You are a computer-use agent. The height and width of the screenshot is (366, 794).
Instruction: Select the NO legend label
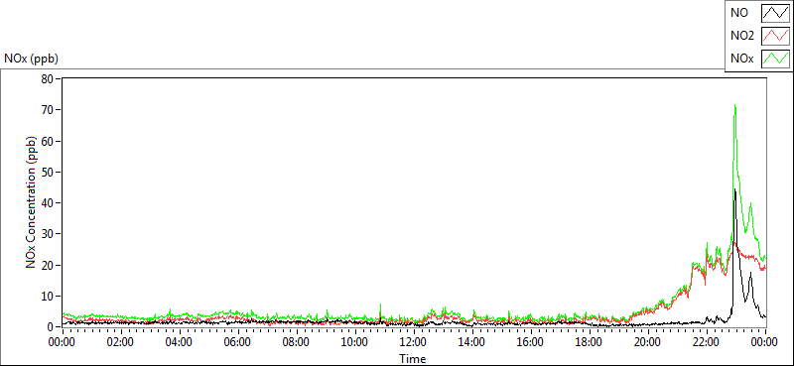pos(738,14)
